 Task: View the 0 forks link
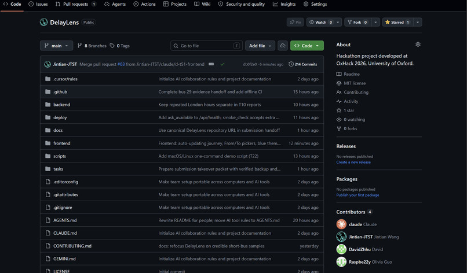click(x=346, y=128)
